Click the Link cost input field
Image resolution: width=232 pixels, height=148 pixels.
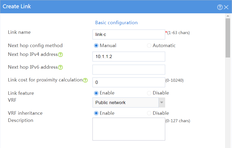129,82
